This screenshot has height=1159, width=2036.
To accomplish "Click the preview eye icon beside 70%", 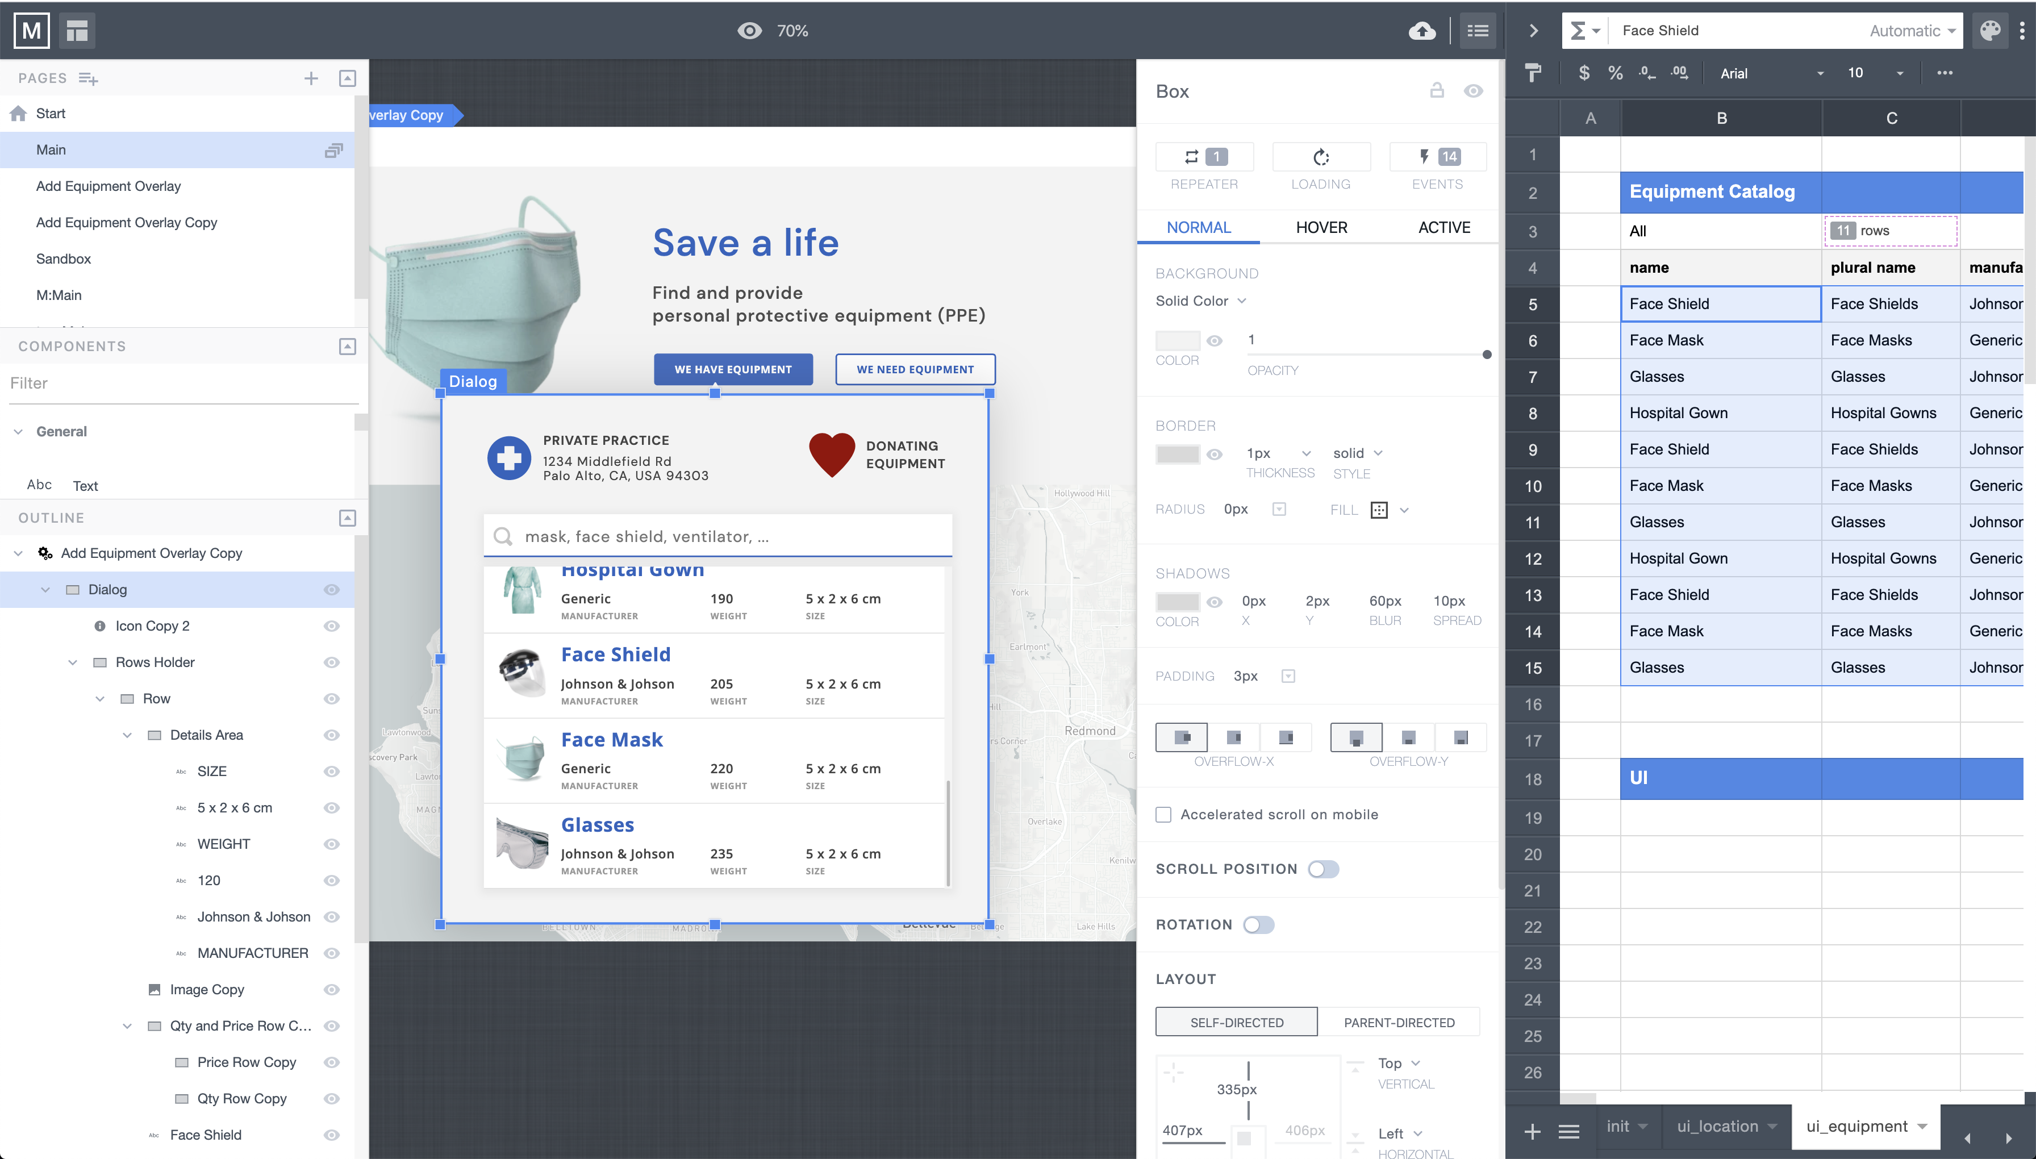I will (x=749, y=31).
